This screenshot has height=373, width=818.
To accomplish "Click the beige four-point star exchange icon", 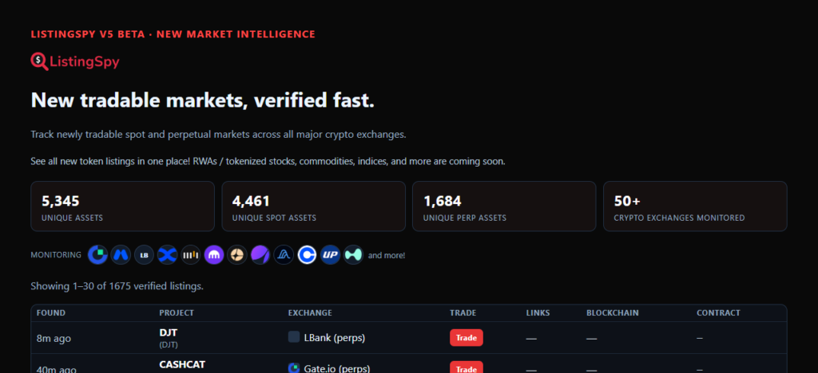I will [237, 255].
